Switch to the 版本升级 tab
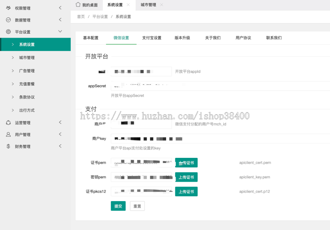 (x=182, y=38)
